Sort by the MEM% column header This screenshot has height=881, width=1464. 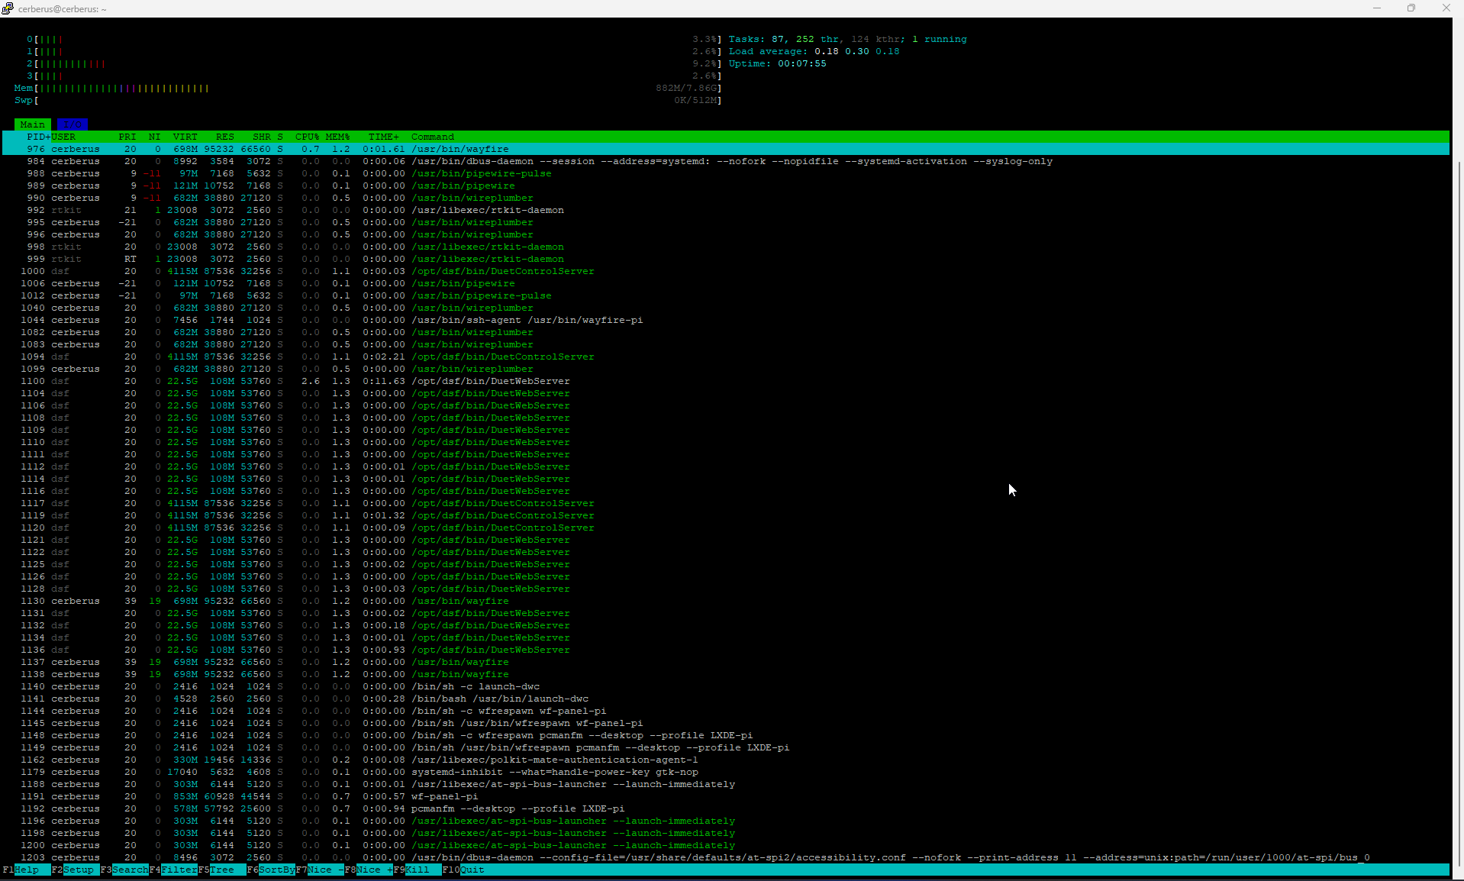pos(338,137)
